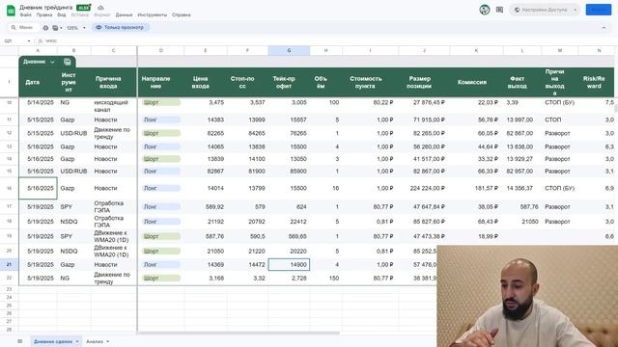Switch to the Анализ sheet tab
Image resolution: width=618 pixels, height=347 pixels.
95,341
